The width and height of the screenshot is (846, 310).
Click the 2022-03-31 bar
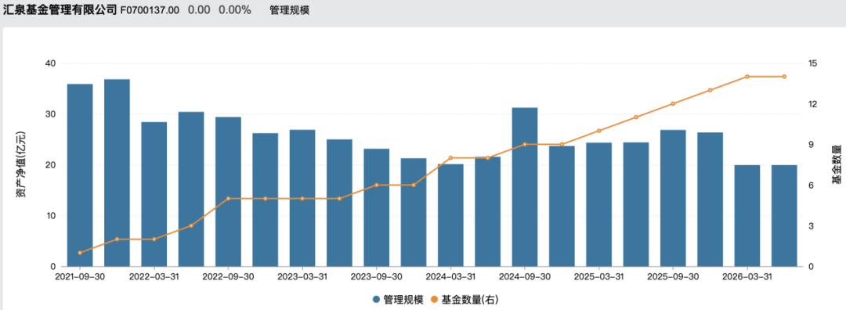(154, 194)
